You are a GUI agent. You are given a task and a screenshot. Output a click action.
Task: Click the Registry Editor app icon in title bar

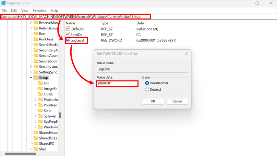pos(4,3)
